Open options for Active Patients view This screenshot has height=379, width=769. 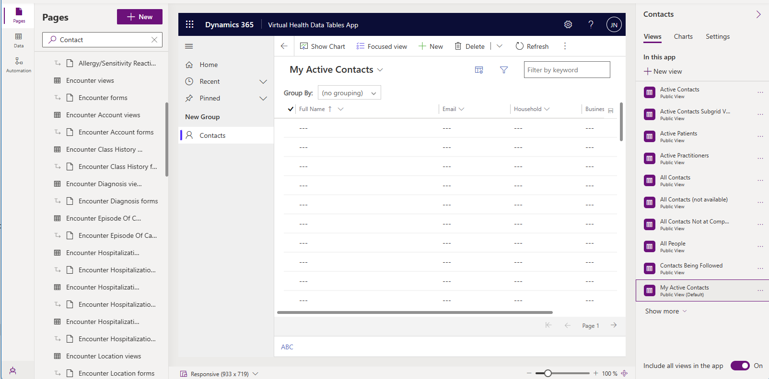(x=760, y=136)
